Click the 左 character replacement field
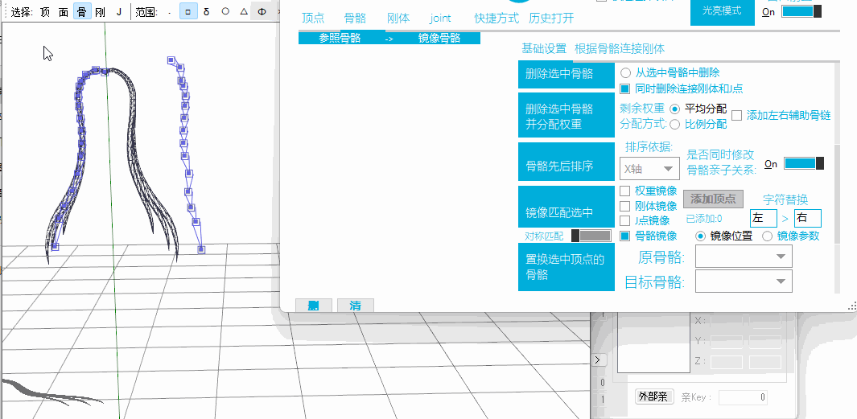This screenshot has height=419, width=857. point(763,218)
